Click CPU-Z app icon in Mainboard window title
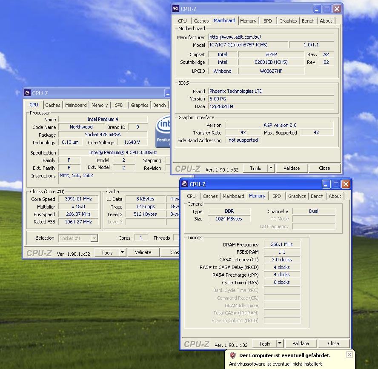The height and width of the screenshot is (369, 378). 176,9
